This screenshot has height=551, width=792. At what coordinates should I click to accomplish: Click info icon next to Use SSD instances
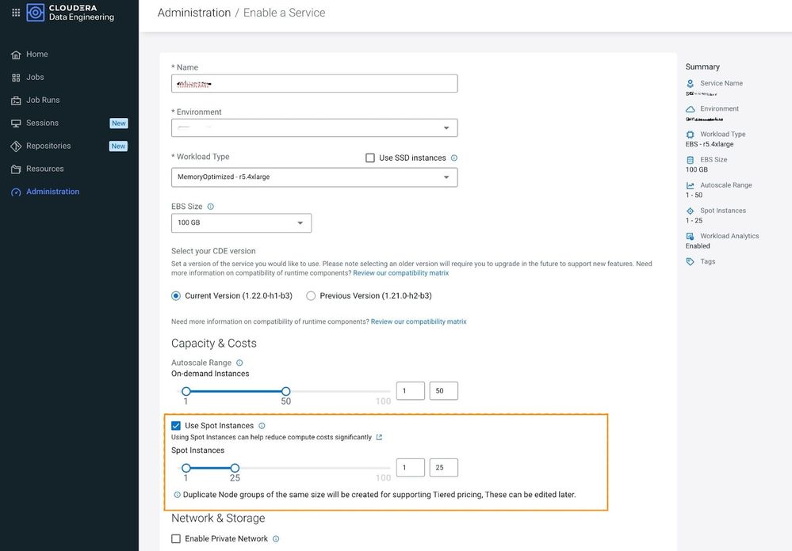(454, 158)
